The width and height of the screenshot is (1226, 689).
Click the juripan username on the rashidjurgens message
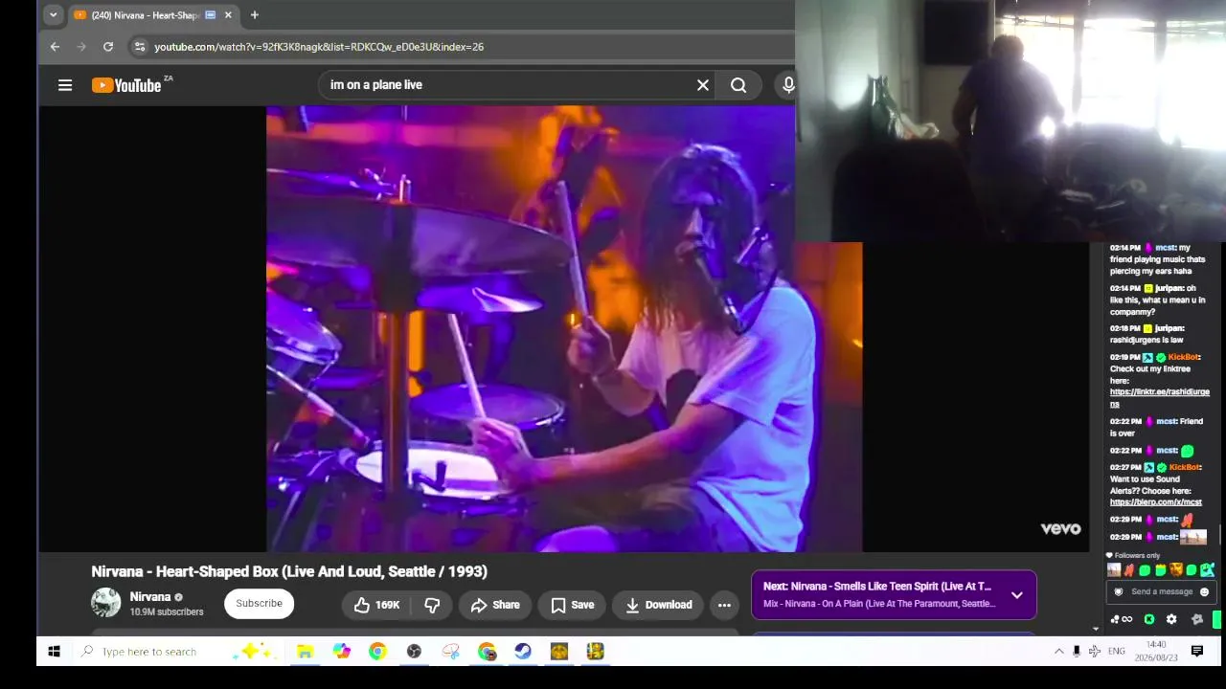pyautogui.click(x=1169, y=328)
